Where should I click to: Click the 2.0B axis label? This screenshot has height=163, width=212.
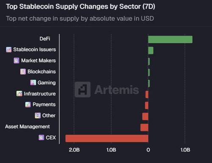(x=74, y=150)
